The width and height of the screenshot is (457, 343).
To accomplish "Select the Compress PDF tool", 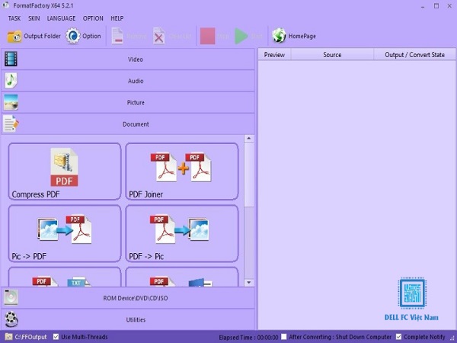I will pyautogui.click(x=65, y=171).
